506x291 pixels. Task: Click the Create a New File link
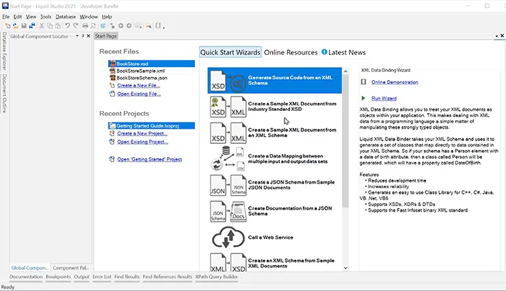click(138, 86)
